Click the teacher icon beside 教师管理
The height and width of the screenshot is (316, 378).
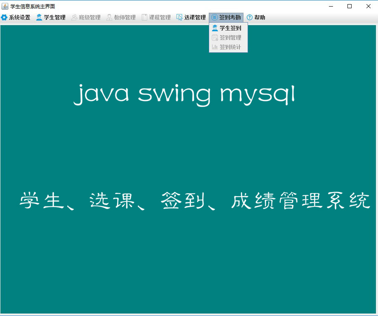[109, 17]
